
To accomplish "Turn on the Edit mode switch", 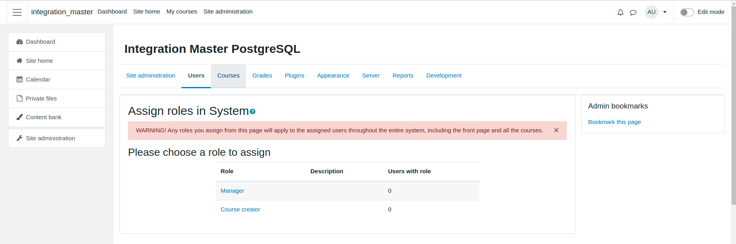I will point(687,12).
